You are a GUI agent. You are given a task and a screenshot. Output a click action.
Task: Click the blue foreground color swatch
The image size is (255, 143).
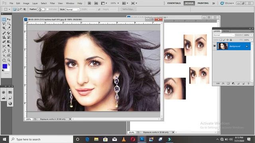pyautogui.click(x=5, y=66)
